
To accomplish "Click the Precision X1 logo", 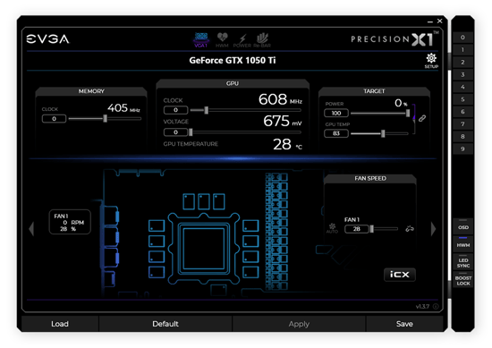I will pyautogui.click(x=394, y=38).
